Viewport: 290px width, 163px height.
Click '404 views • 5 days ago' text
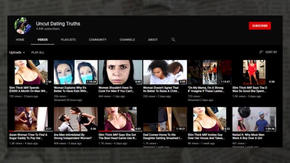68,144
